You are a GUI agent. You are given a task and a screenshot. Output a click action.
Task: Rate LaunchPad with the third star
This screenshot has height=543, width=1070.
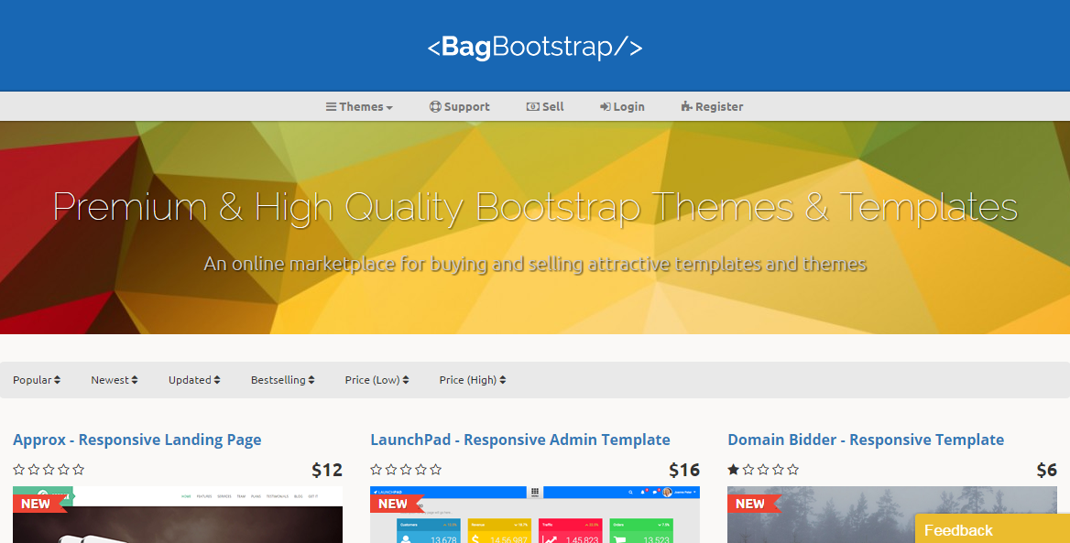pos(406,470)
